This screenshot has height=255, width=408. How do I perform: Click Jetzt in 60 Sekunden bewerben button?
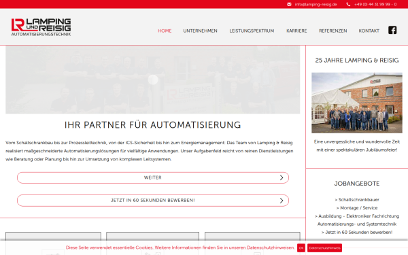153,201
